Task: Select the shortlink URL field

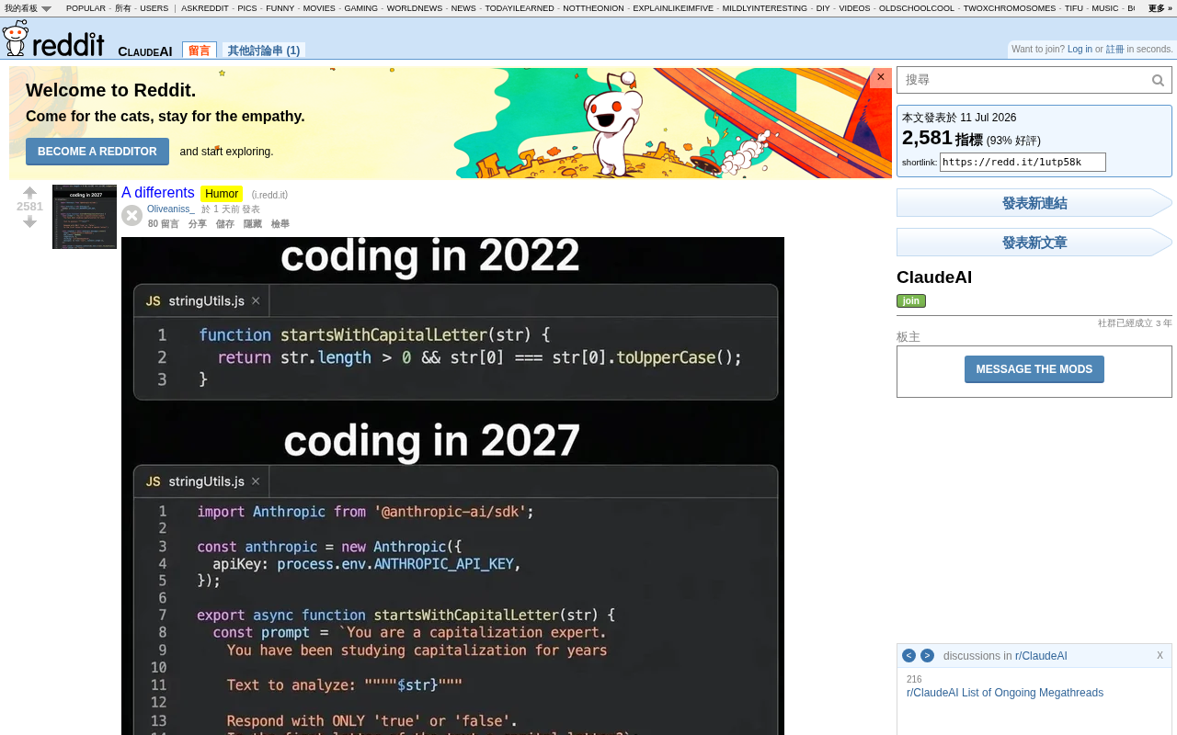Action: (x=1023, y=163)
